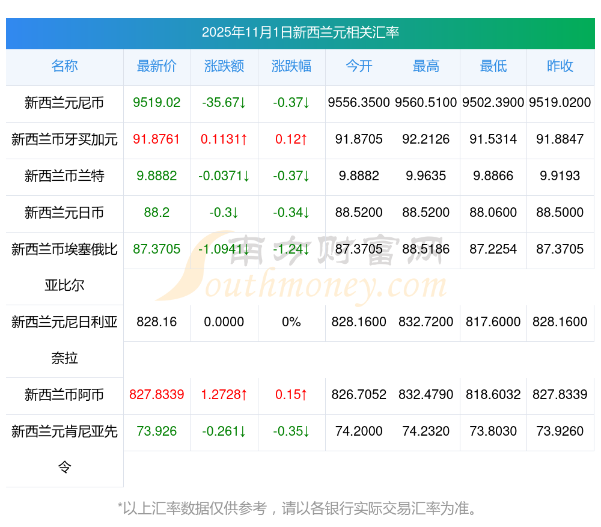The width and height of the screenshot is (601, 527).
Task: Click the highest price value 832.7200
Action: tap(426, 322)
